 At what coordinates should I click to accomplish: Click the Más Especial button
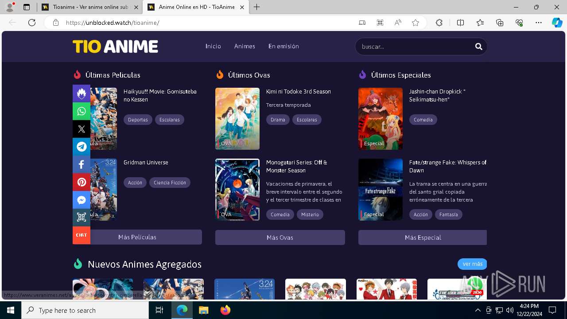click(423, 237)
